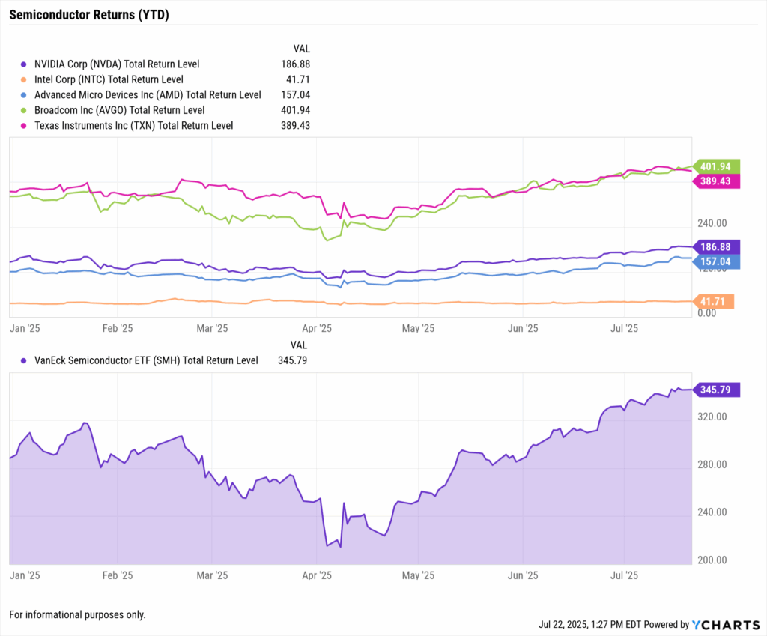This screenshot has height=636, width=767.
Task: Click the 389.43 value in the legend table
Action: click(x=295, y=125)
